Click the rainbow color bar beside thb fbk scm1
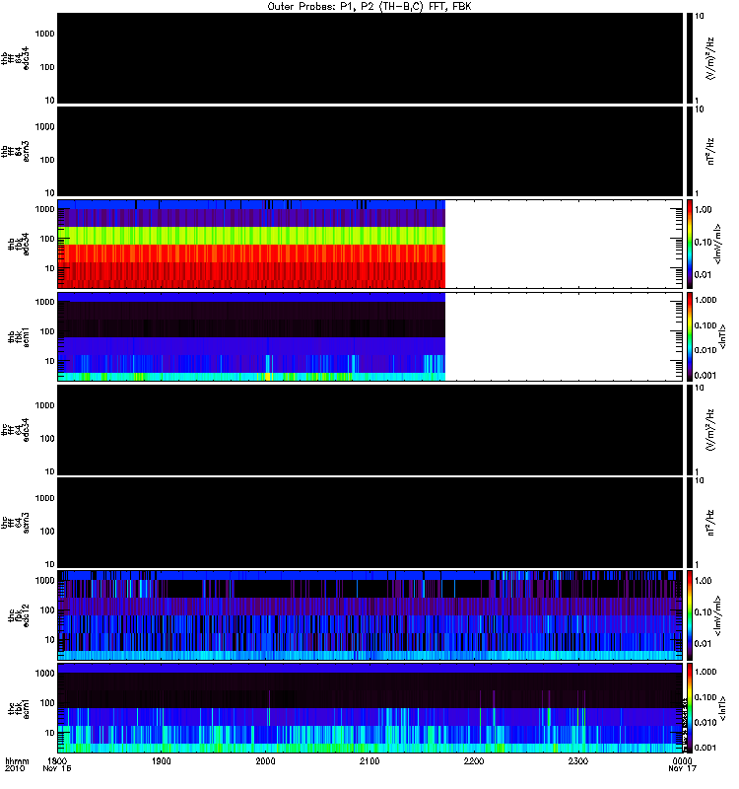Image resolution: width=739 pixels, height=789 pixels. coord(690,336)
